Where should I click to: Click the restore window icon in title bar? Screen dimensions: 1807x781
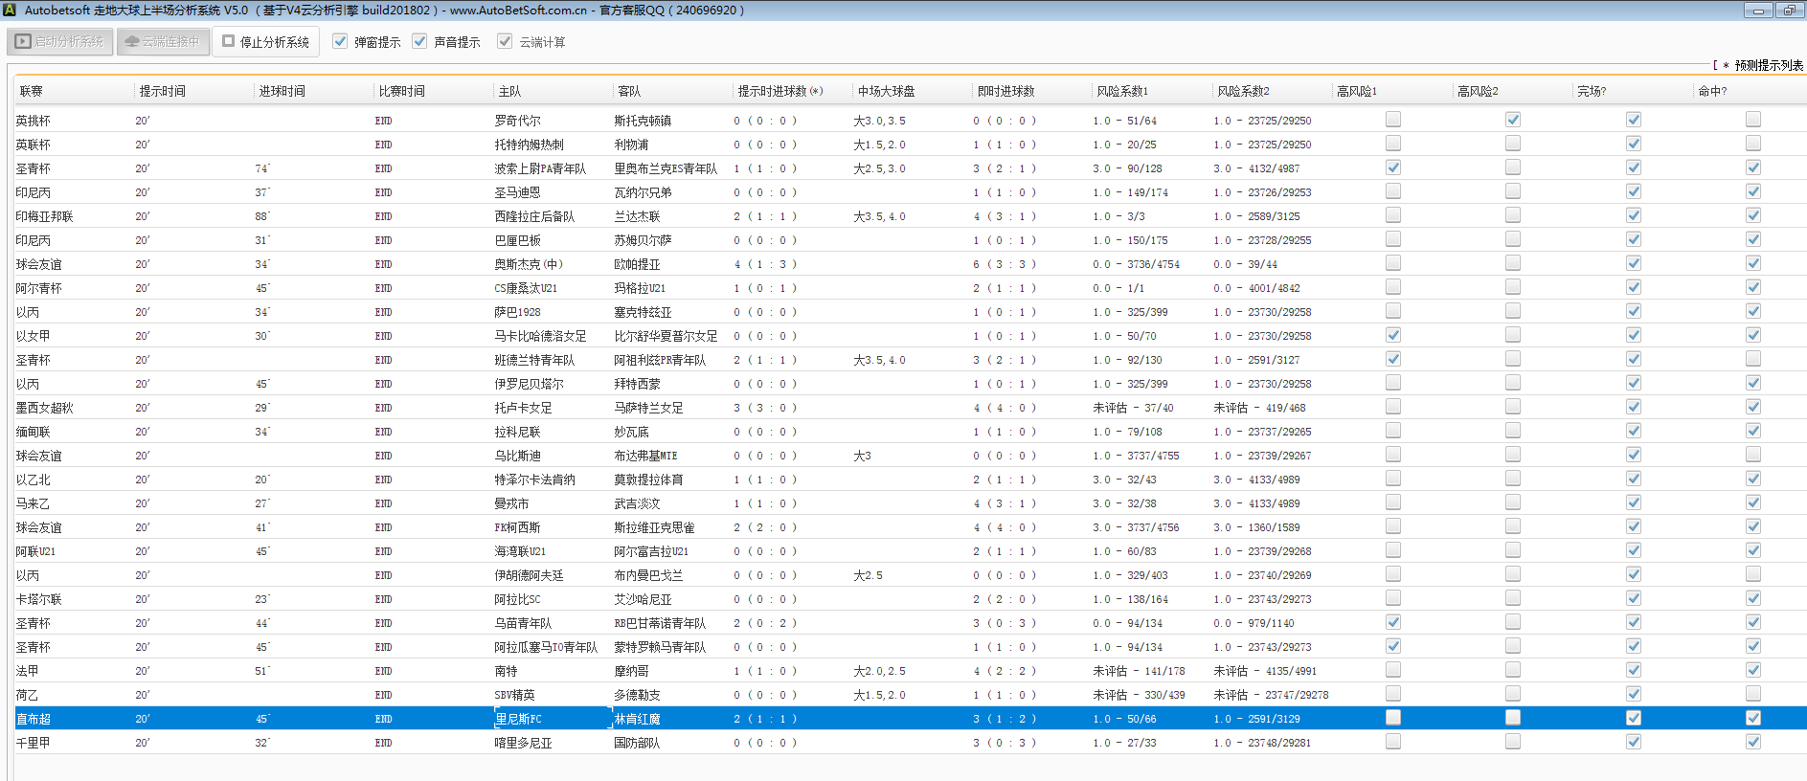tap(1789, 11)
